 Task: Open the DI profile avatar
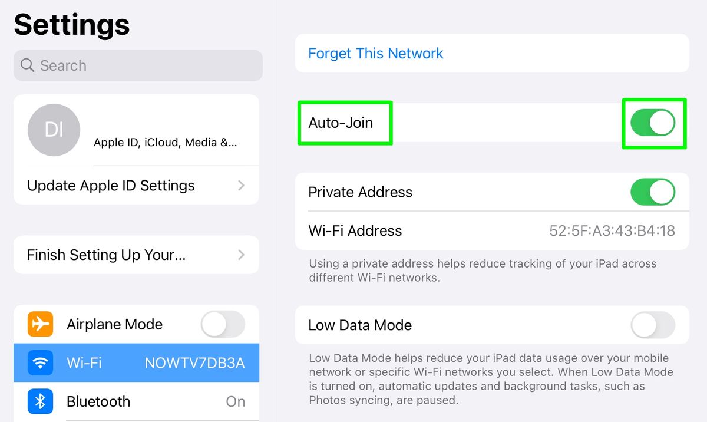click(x=54, y=130)
